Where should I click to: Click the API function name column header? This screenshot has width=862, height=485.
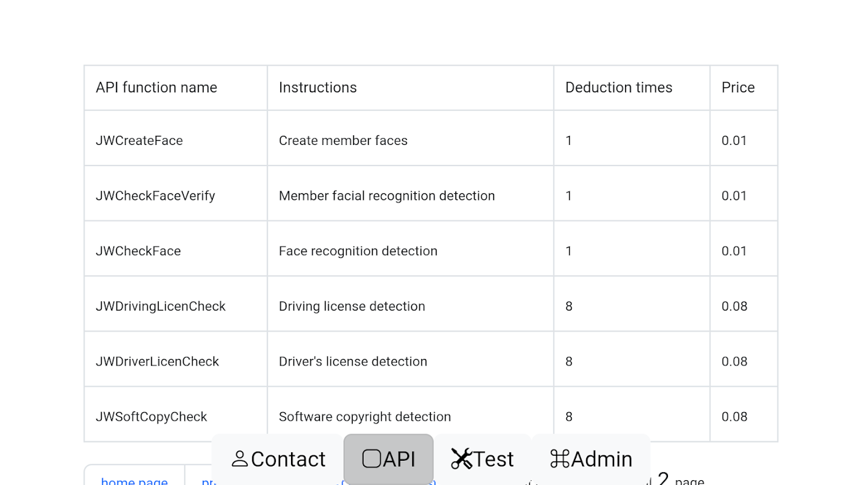click(x=156, y=87)
